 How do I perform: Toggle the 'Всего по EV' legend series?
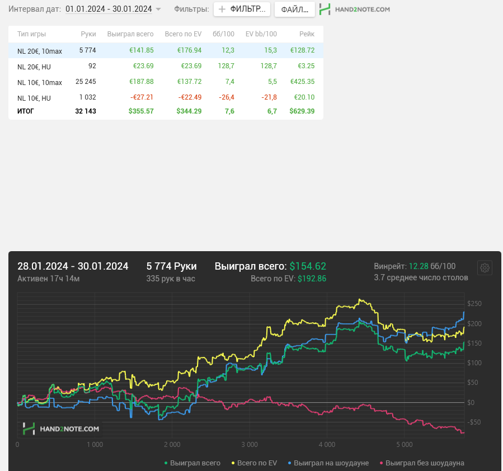tap(254, 463)
